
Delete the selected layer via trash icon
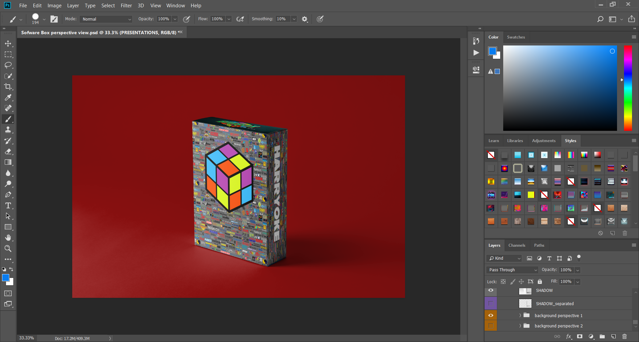pyautogui.click(x=624, y=336)
